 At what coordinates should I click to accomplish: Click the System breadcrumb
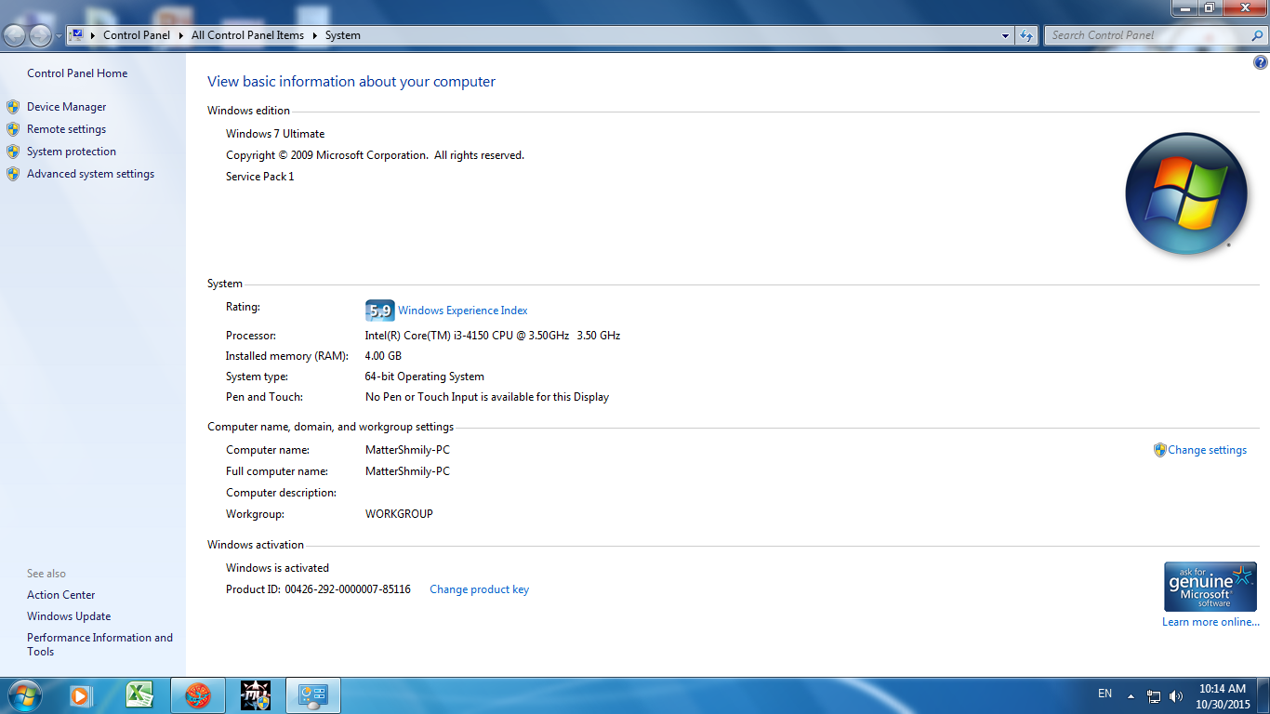click(342, 35)
